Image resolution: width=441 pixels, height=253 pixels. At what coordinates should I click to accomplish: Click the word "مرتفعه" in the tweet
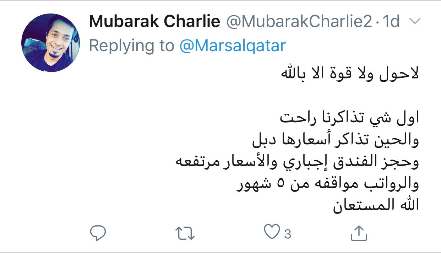196,162
